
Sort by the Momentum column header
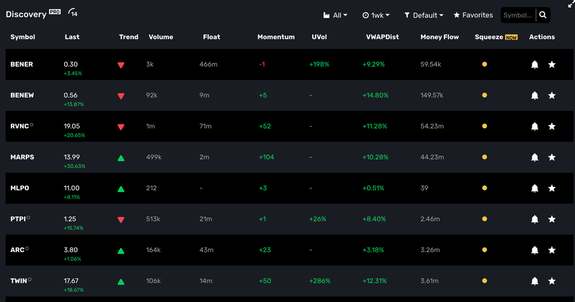tap(276, 37)
